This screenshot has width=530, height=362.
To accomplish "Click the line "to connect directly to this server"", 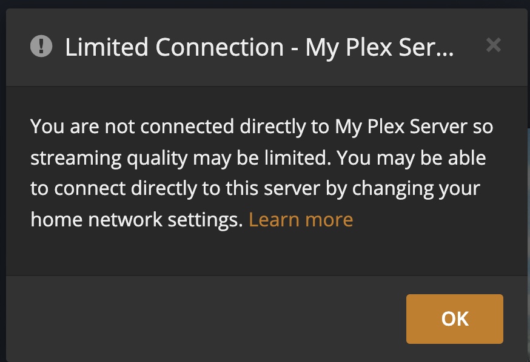I will click(x=175, y=188).
